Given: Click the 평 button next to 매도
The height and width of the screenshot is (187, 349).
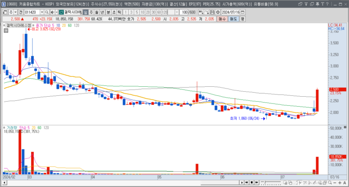Looking at the screenshot, I should pyautogui.click(x=242, y=19).
